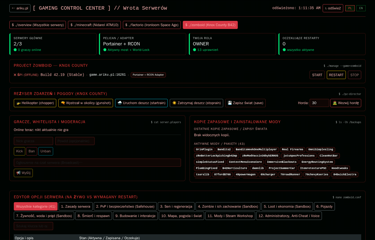
Task: Filter options by 1. Zasady serwera
Action: pos(76,206)
